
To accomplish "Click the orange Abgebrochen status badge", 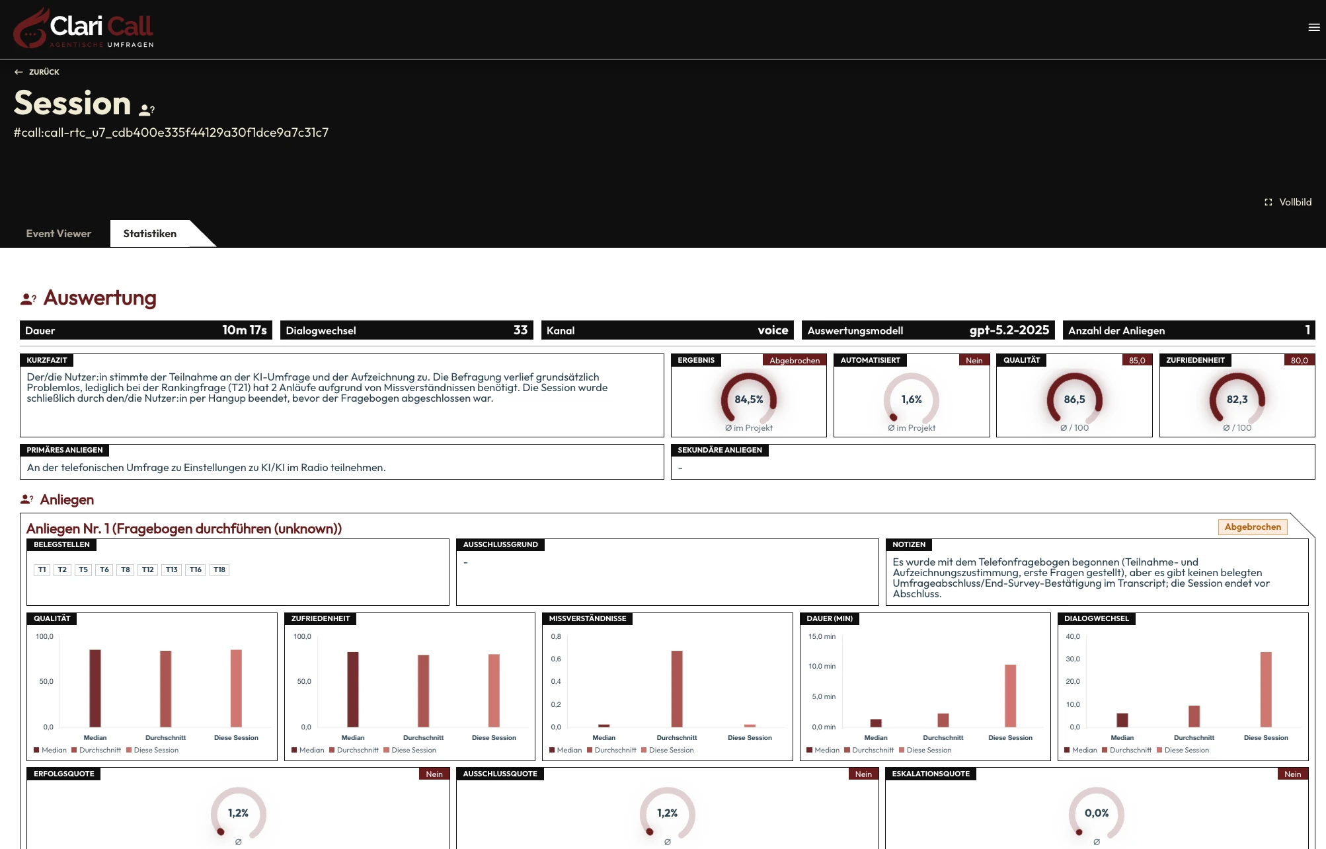I will click(x=1252, y=527).
